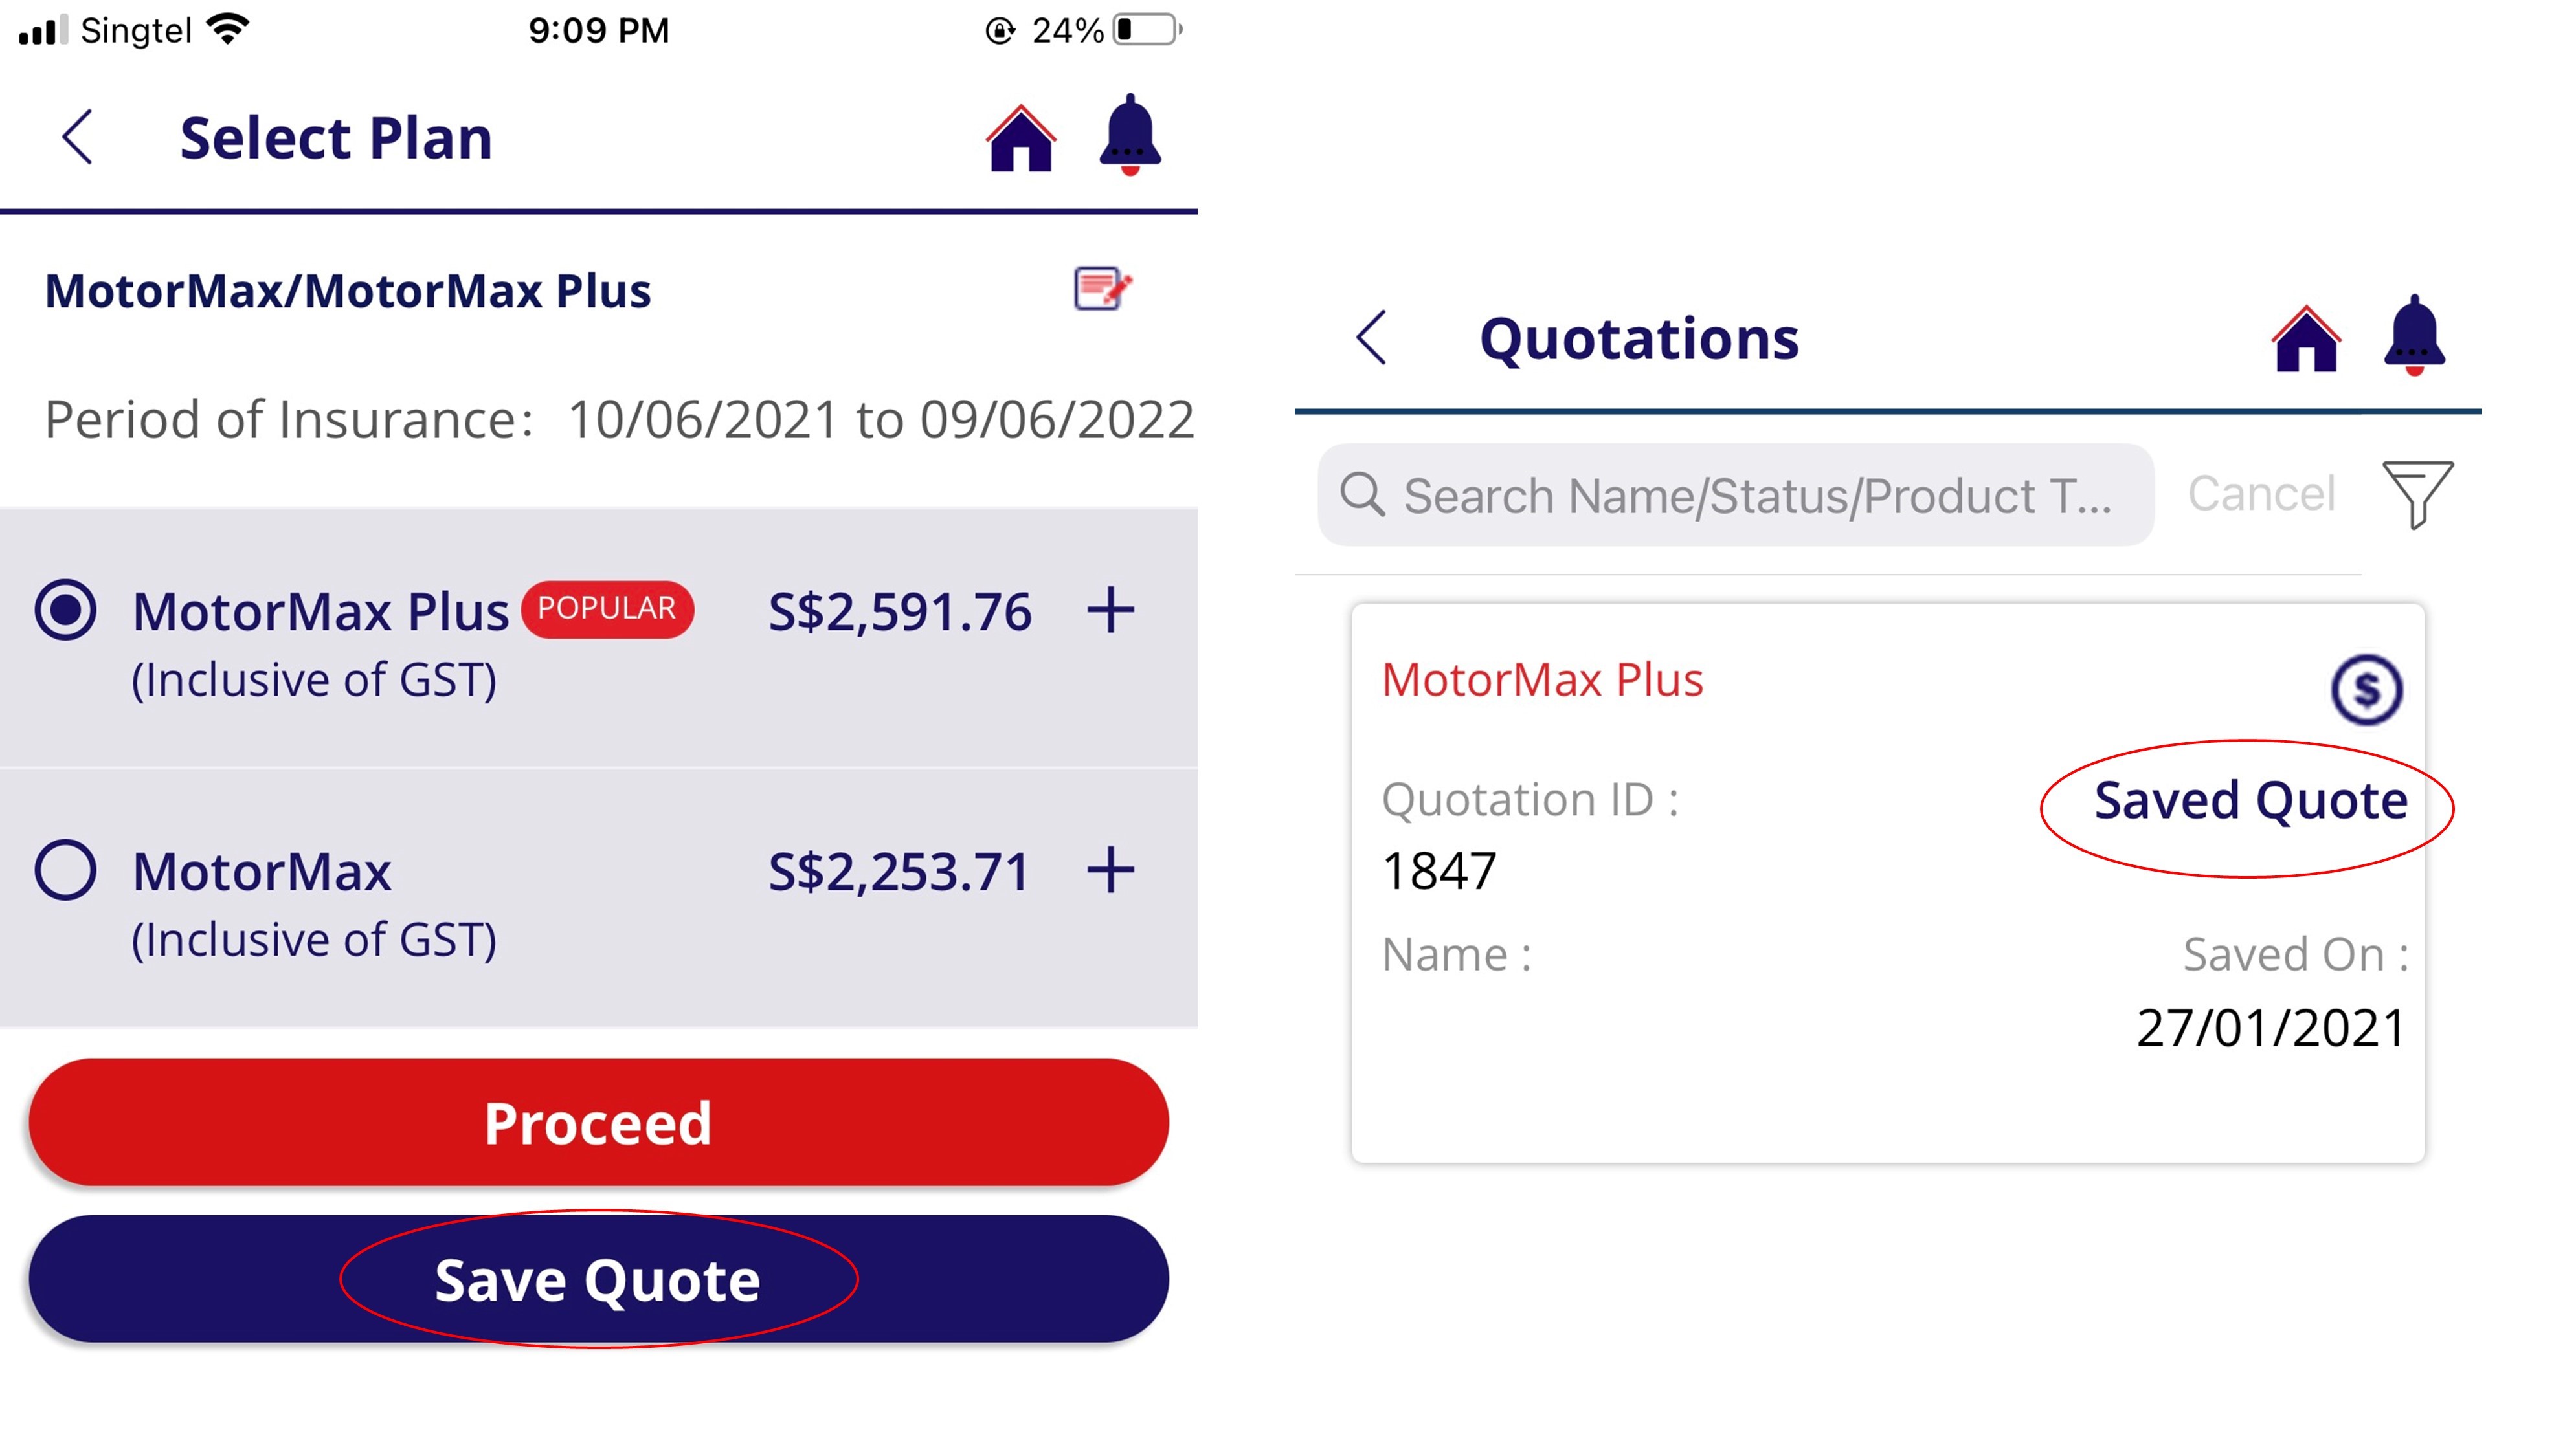The width and height of the screenshot is (2576, 1430).
Task: Open notifications bell on Select Plan screen
Action: pos(1129,136)
